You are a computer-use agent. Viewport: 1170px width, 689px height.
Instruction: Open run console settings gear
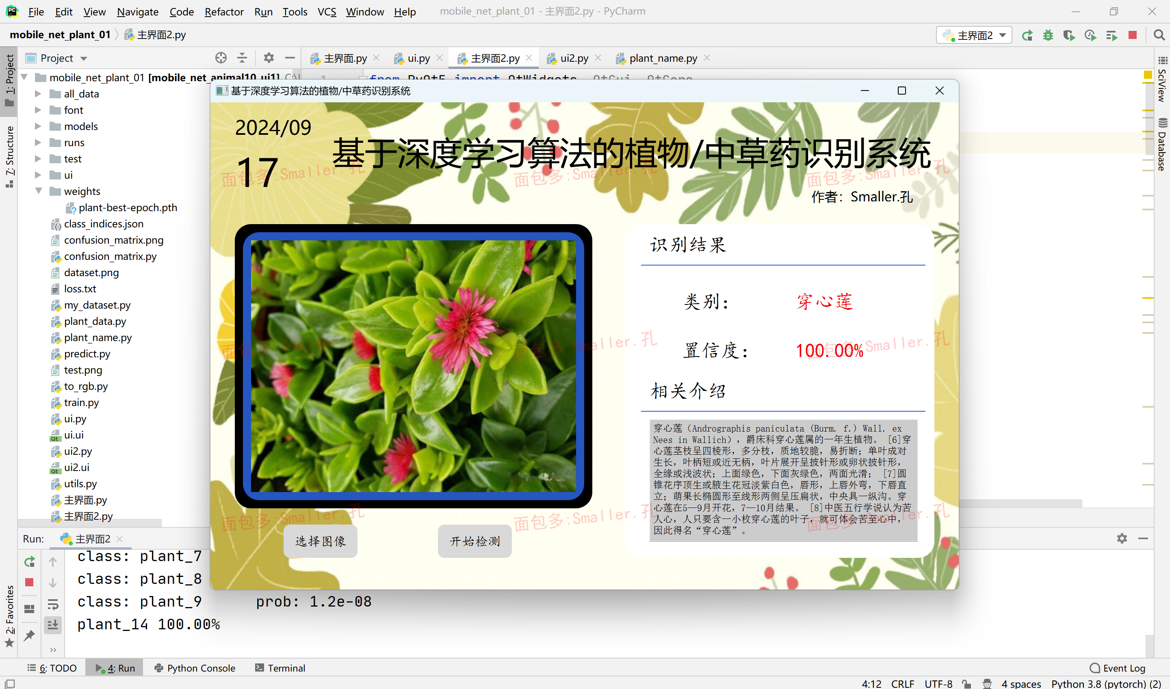click(1122, 538)
